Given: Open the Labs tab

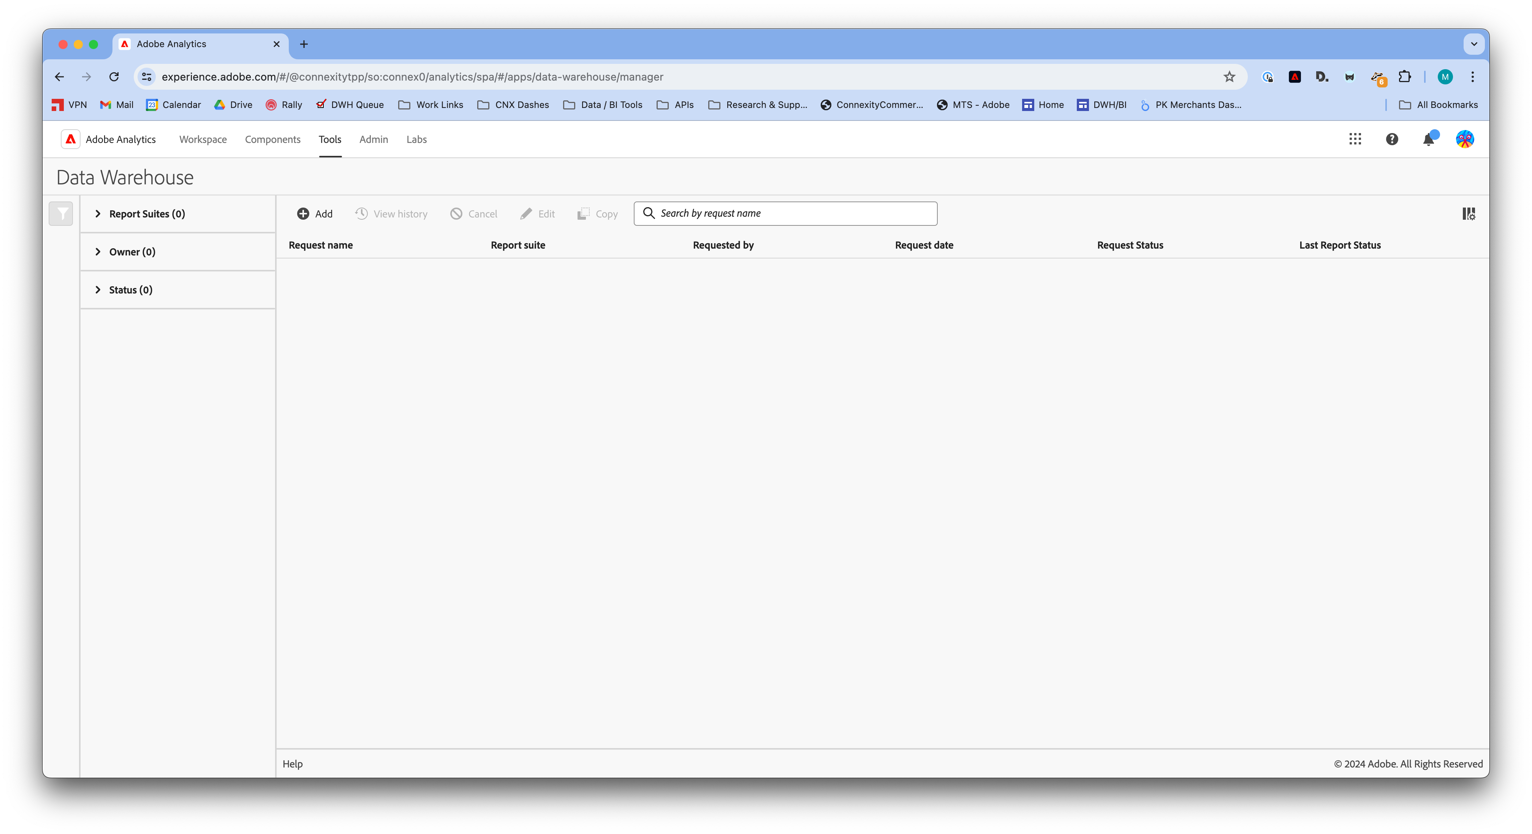Looking at the screenshot, I should (416, 139).
